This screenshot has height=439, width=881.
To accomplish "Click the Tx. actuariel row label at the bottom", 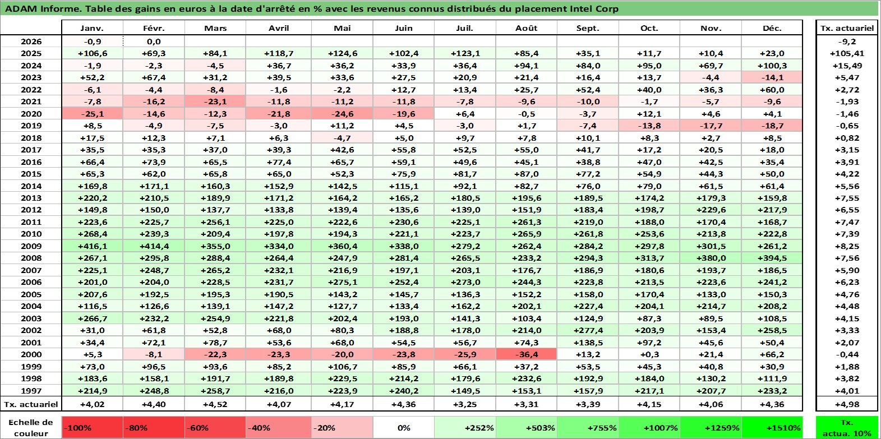I will pyautogui.click(x=31, y=404).
